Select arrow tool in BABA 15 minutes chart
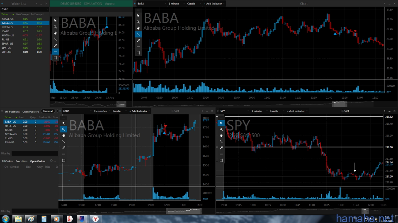Viewport: 398px width, 223px height. click(x=64, y=148)
